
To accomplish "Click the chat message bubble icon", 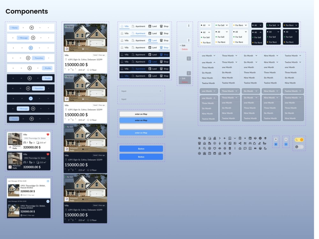I will tap(245, 148).
